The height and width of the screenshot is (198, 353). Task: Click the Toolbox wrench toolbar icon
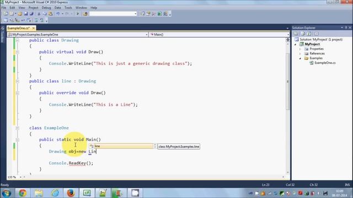coord(154,14)
